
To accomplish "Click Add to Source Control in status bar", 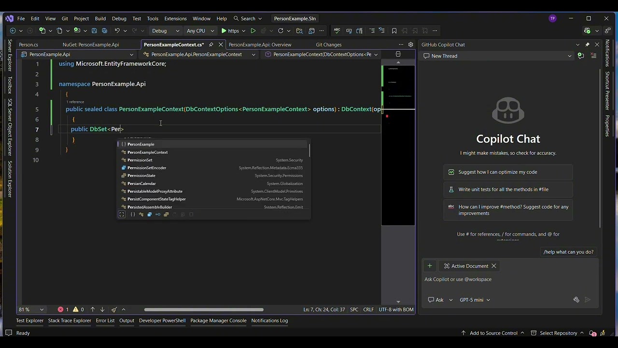I will tap(493, 333).
